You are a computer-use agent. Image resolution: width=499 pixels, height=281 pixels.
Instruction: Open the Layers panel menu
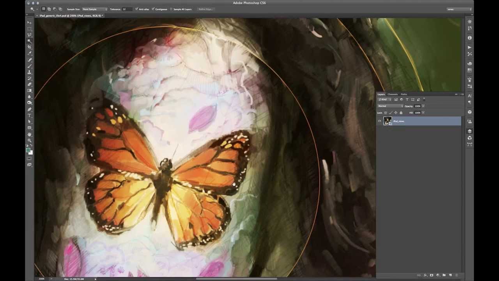coord(462,94)
